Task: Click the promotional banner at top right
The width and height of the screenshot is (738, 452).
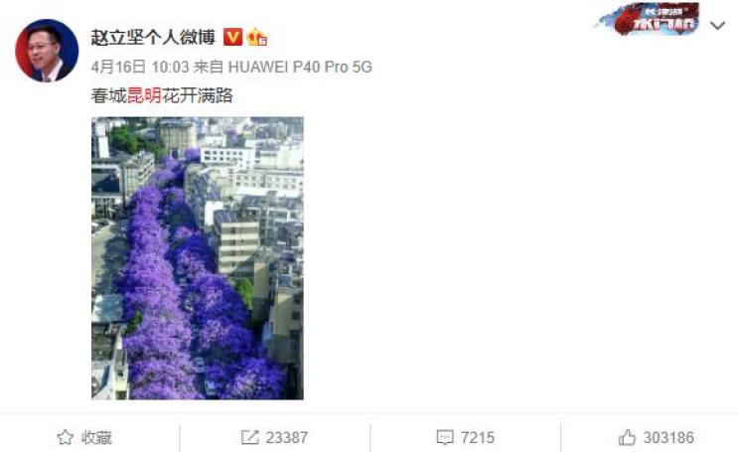Action: click(x=649, y=19)
